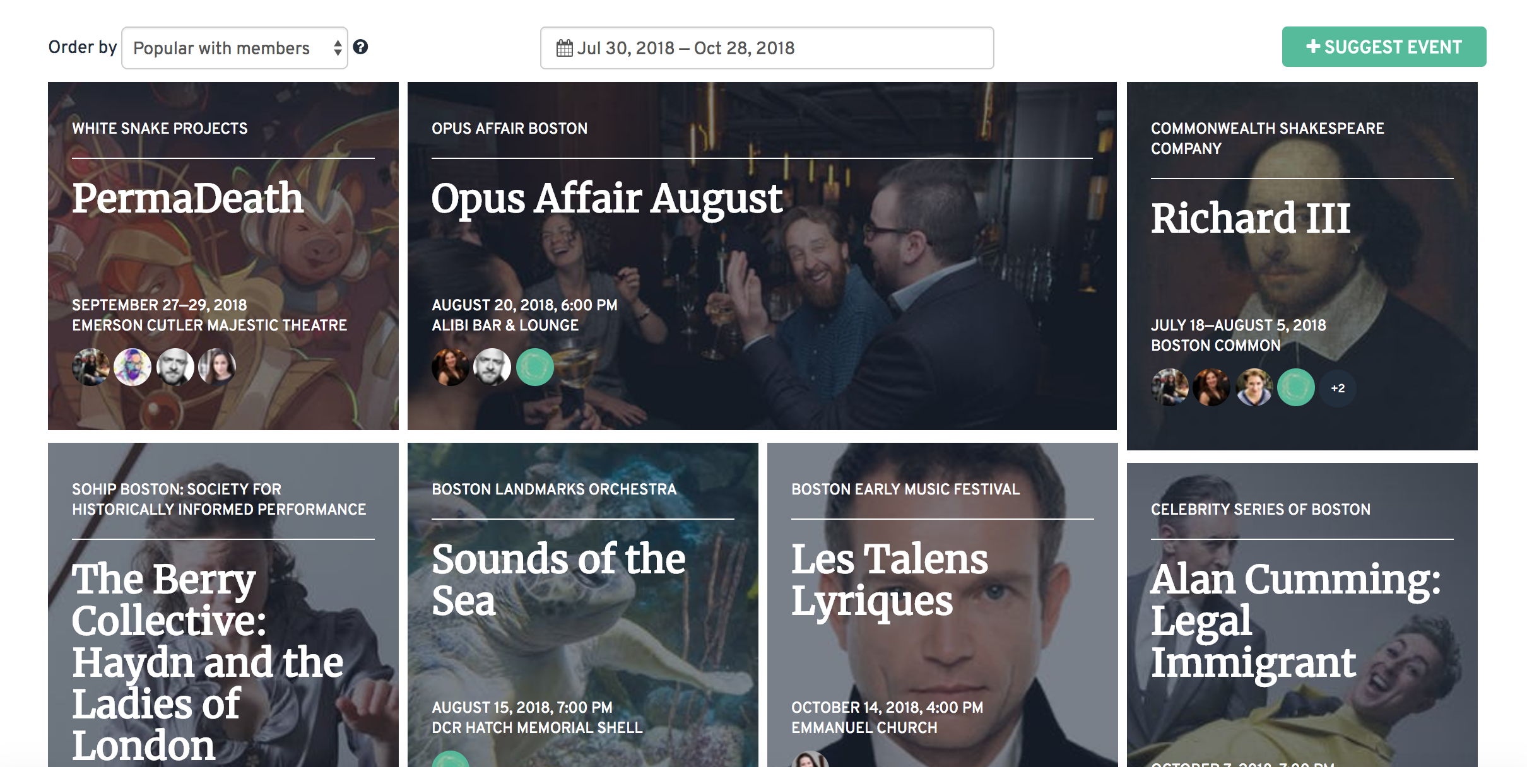Click the black-and-white avatar on Opus Affair August
Image resolution: width=1527 pixels, height=767 pixels.
492,367
